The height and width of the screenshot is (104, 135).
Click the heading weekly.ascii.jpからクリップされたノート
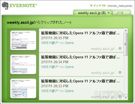[x=39, y=23]
